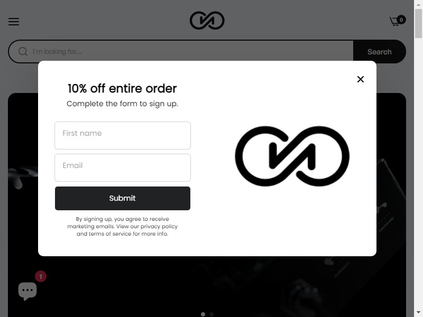This screenshot has height=317, width=423.
Task: Click the scrollbar up arrow
Action: pyautogui.click(x=418, y=5)
